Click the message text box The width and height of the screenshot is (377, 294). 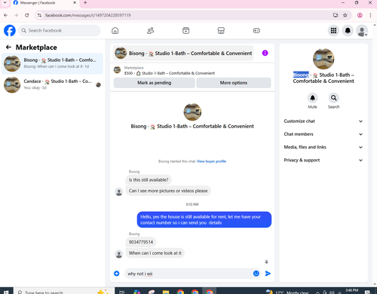(x=188, y=274)
